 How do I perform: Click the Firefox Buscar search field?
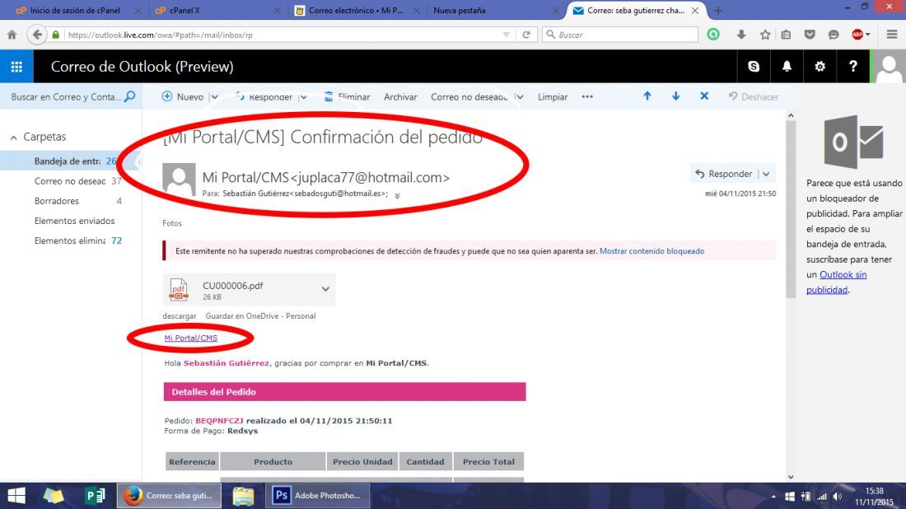(x=620, y=35)
